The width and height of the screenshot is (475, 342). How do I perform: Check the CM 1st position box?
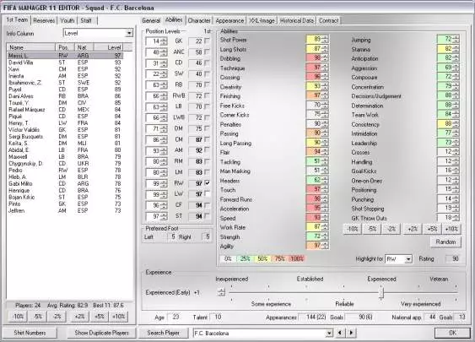coord(208,139)
